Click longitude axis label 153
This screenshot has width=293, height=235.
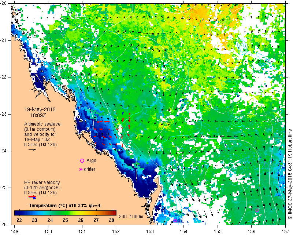tap(150, 232)
